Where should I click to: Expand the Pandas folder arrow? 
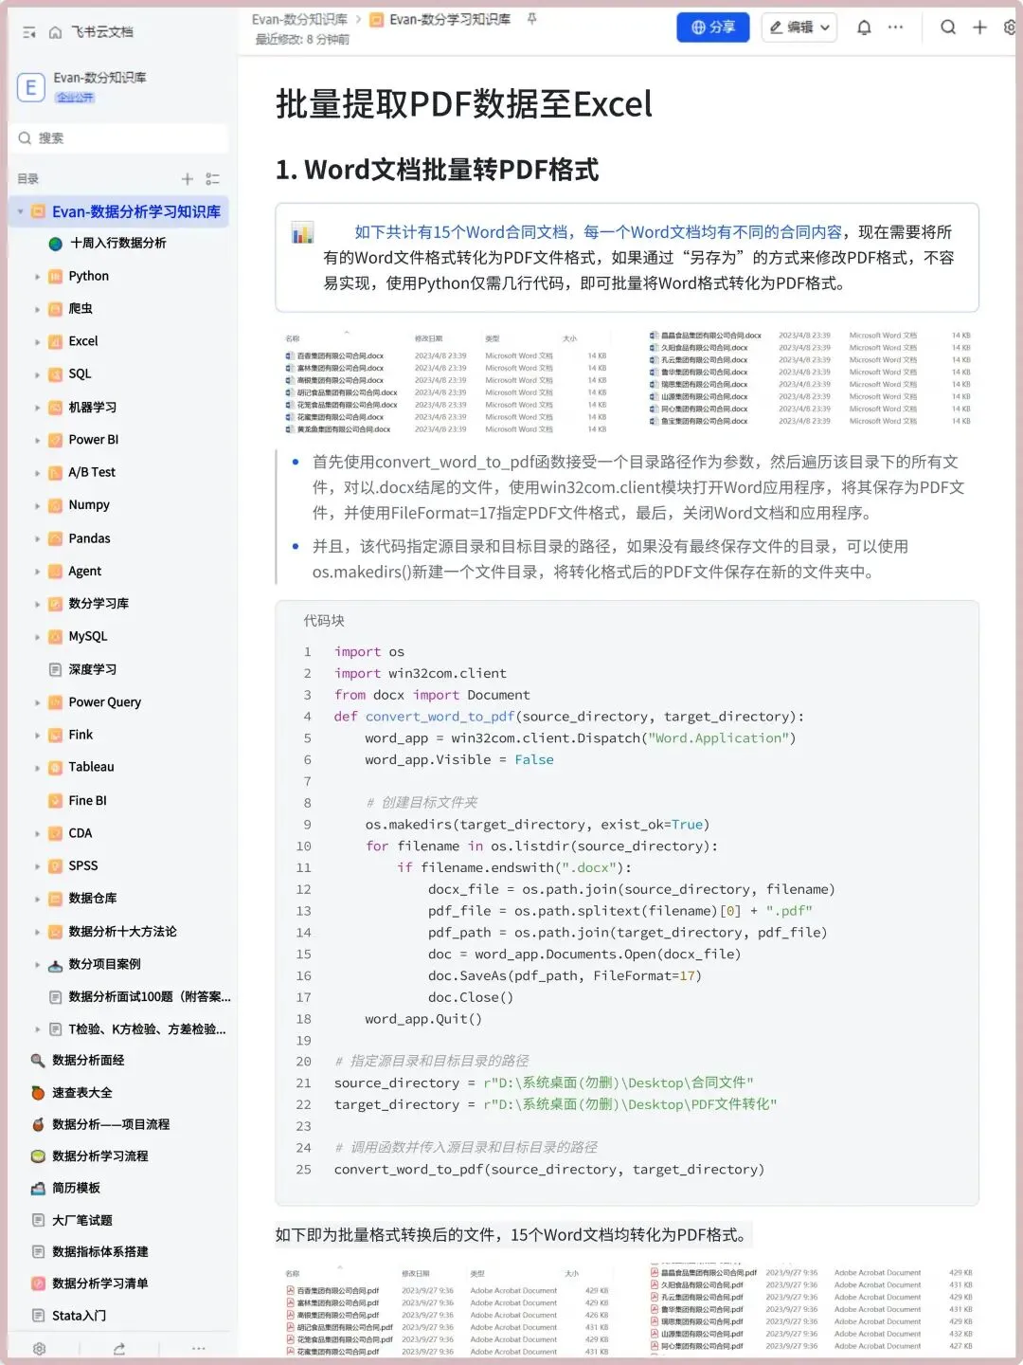38,539
